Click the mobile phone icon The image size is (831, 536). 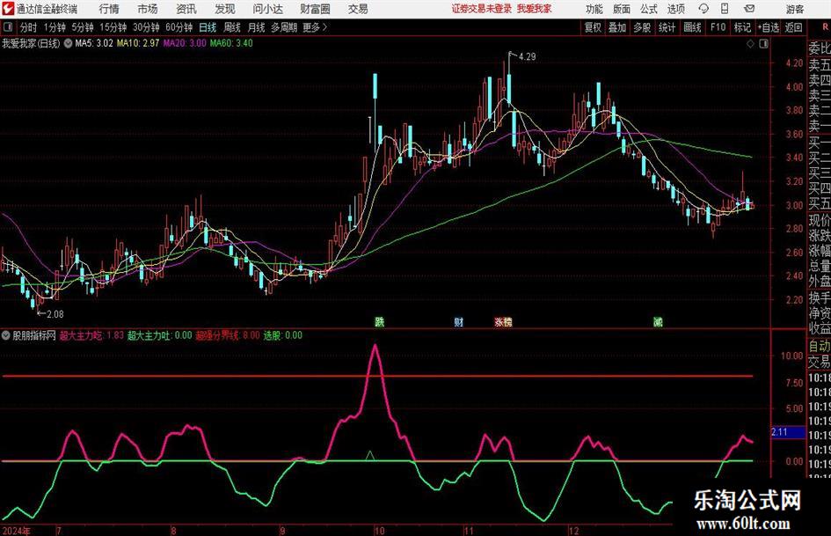pos(724,9)
